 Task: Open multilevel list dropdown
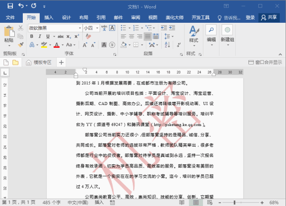tap(154, 28)
